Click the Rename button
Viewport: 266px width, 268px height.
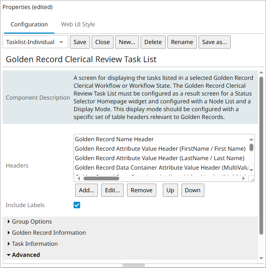(x=182, y=42)
